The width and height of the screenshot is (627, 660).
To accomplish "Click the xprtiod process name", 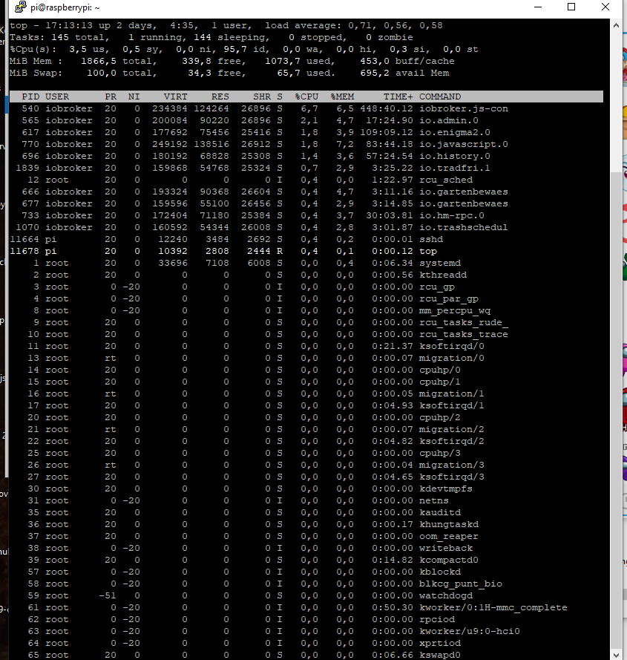I will point(440,643).
